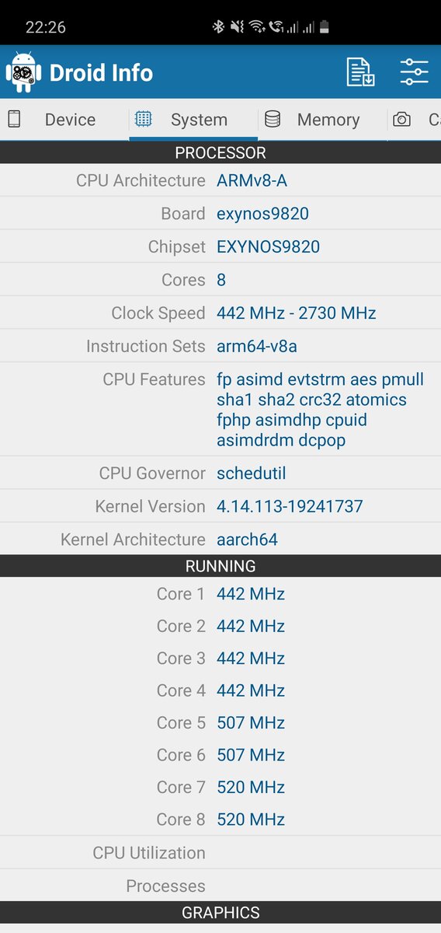Select the System tab
The image size is (441, 933).
click(193, 120)
